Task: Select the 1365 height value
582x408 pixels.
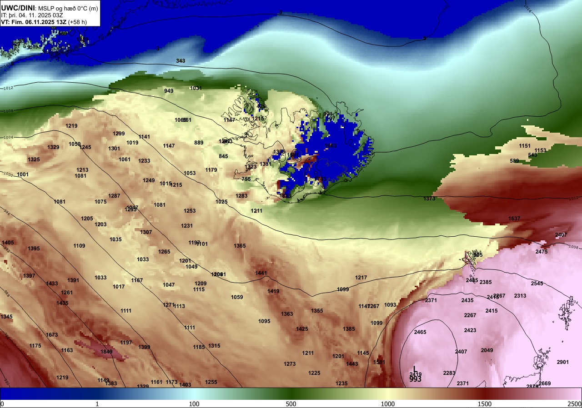Action: 240,246
